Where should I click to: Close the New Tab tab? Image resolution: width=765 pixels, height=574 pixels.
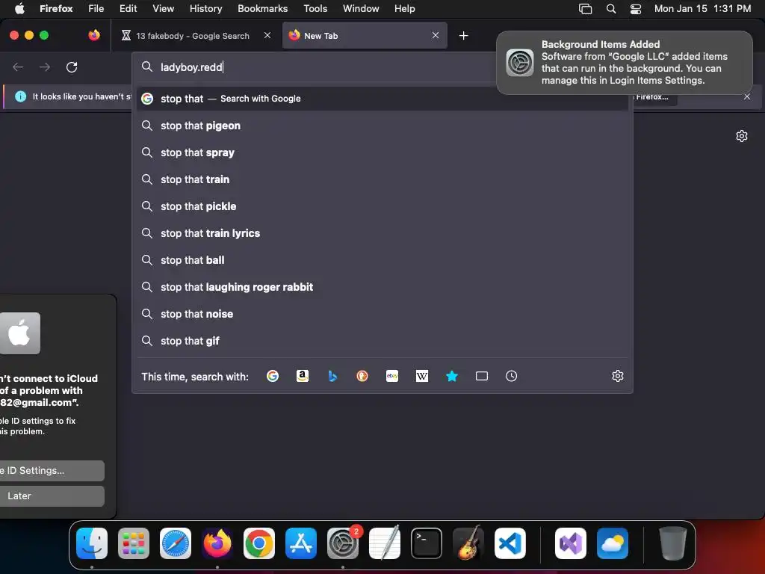click(436, 35)
